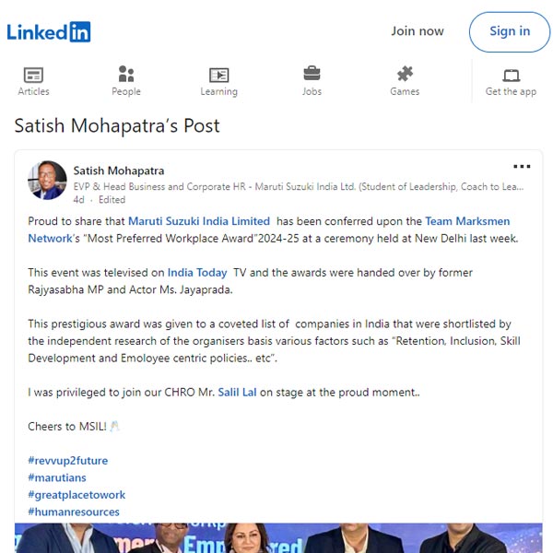
Task: Open the Salil Lal profile link
Action: coord(237,393)
